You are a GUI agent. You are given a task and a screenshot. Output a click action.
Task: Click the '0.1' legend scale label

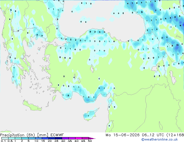(x=3, y=141)
